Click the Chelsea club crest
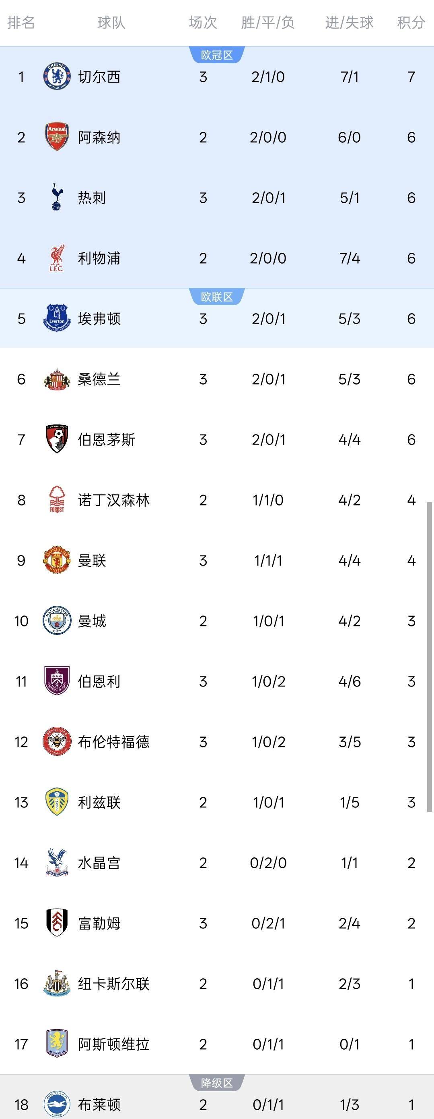 [57, 77]
